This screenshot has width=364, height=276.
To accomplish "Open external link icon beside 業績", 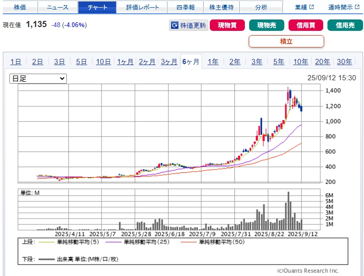I will (x=311, y=7).
